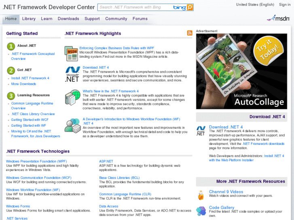This screenshot has width=294, height=220.
Task: Open Moving to C# for Java Developers link
Action: [x=36, y=134]
